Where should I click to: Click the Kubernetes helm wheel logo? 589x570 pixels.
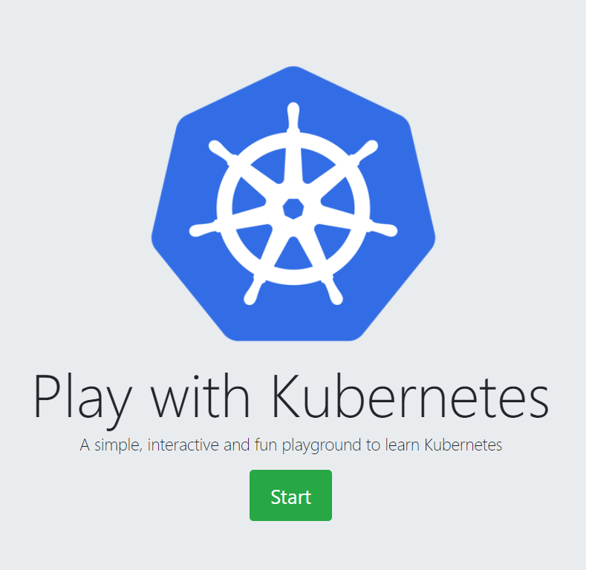293,203
